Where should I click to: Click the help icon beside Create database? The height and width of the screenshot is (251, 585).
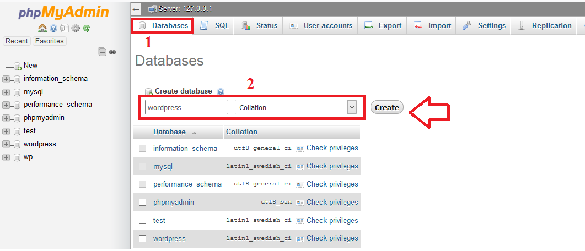[x=221, y=91]
